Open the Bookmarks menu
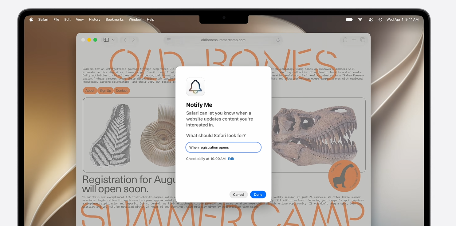This screenshot has width=456, height=226. (115, 20)
